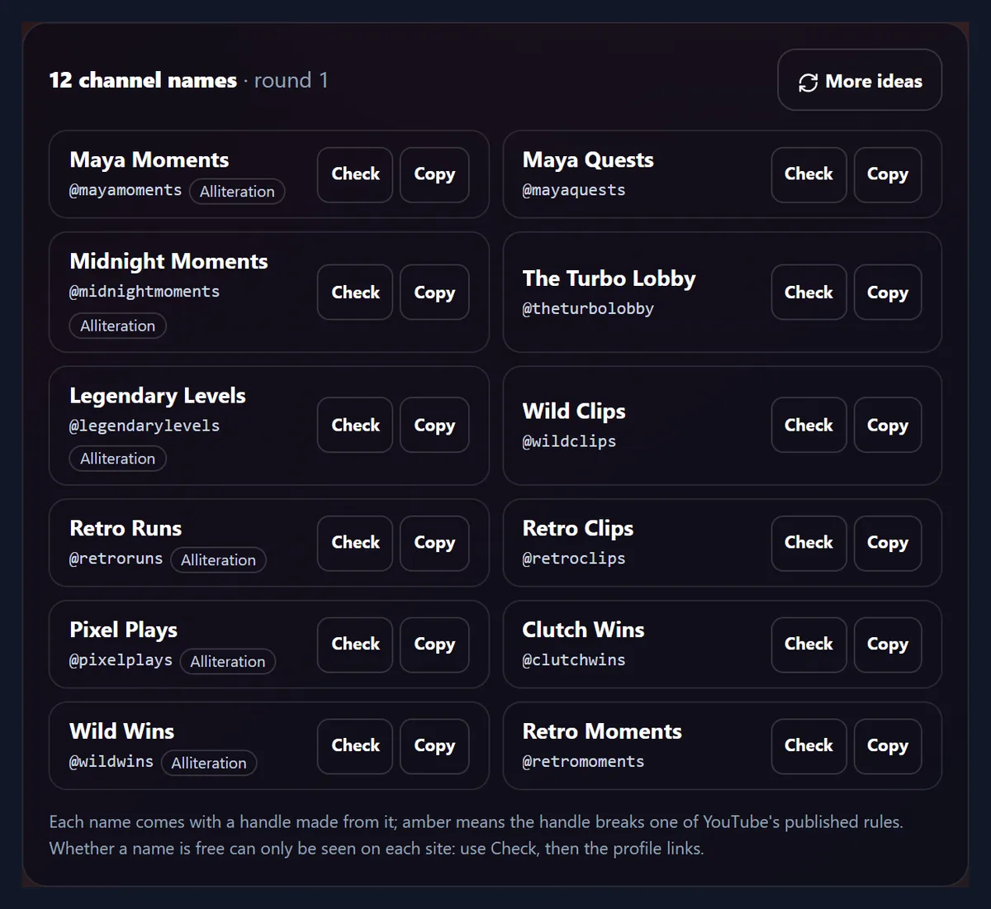Click the Wild Clips title

click(x=574, y=412)
